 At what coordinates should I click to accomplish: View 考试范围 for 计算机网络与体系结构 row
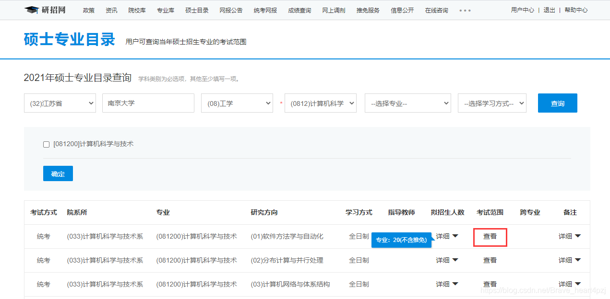(490, 284)
